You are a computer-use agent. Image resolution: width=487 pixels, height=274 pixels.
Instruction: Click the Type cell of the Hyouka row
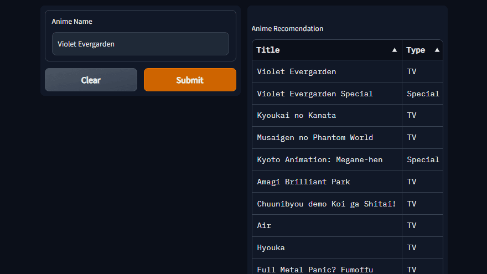[x=422, y=247]
